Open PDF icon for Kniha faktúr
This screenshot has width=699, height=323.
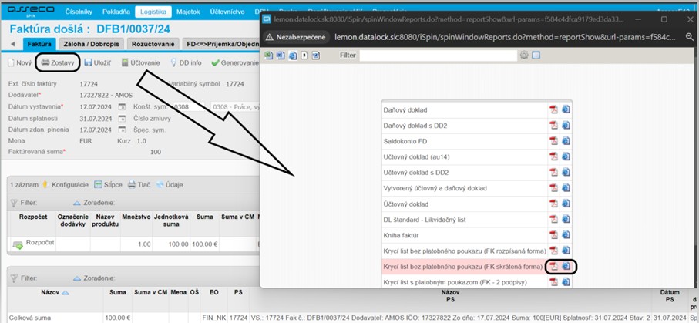553,235
